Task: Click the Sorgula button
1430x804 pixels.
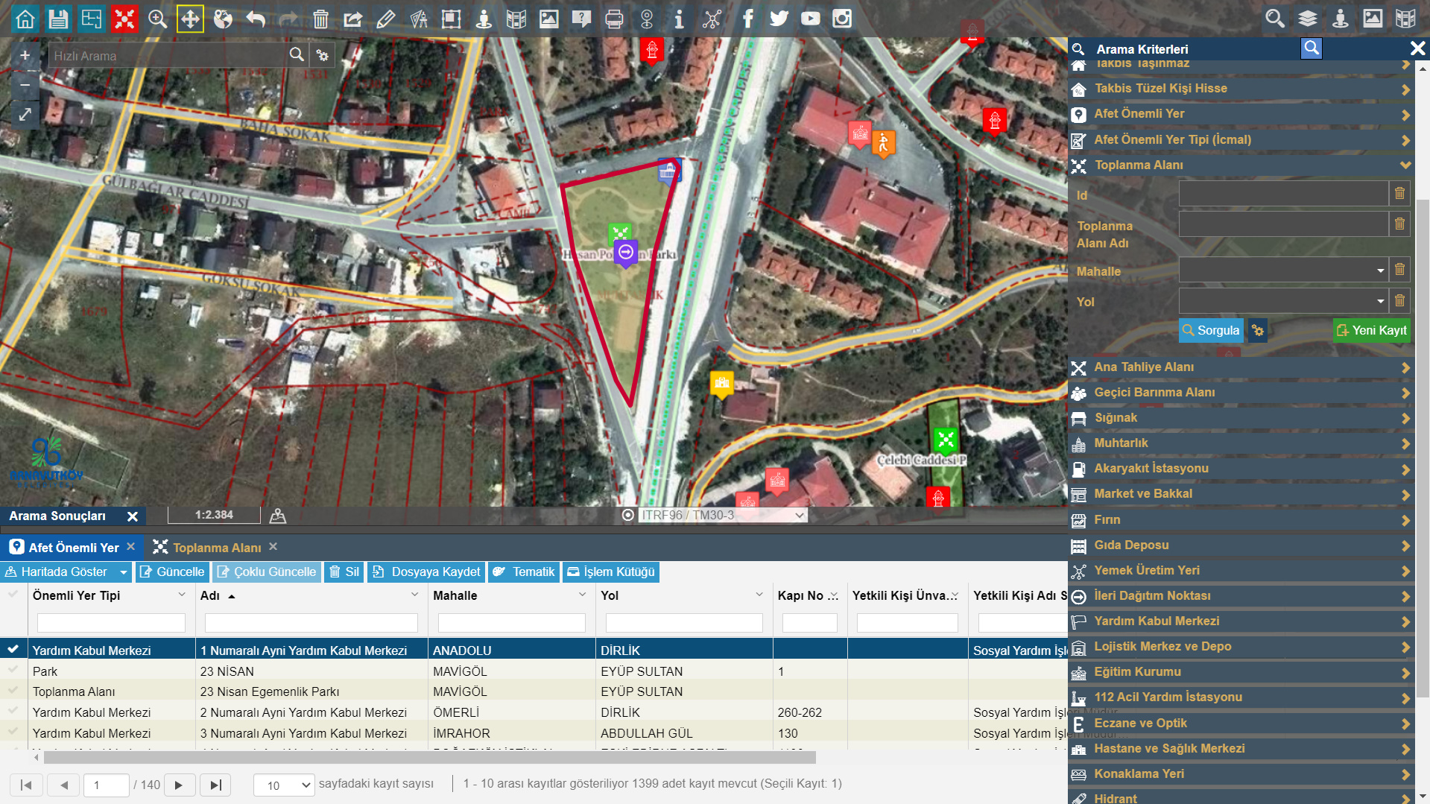Action: coord(1211,330)
